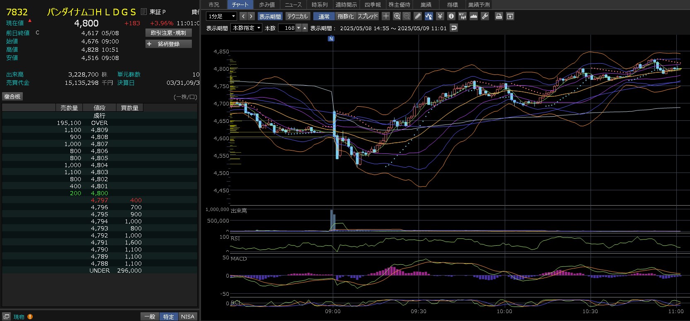Switch to 株主優待 tab
The height and width of the screenshot is (321, 690).
[x=399, y=5]
